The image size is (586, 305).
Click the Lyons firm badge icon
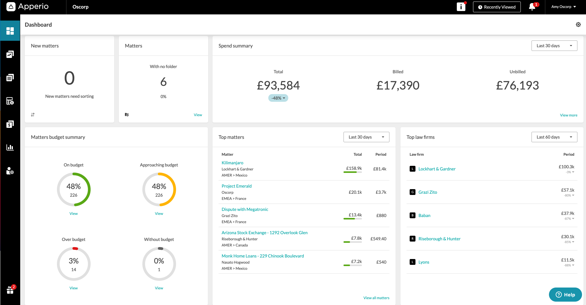[412, 262]
